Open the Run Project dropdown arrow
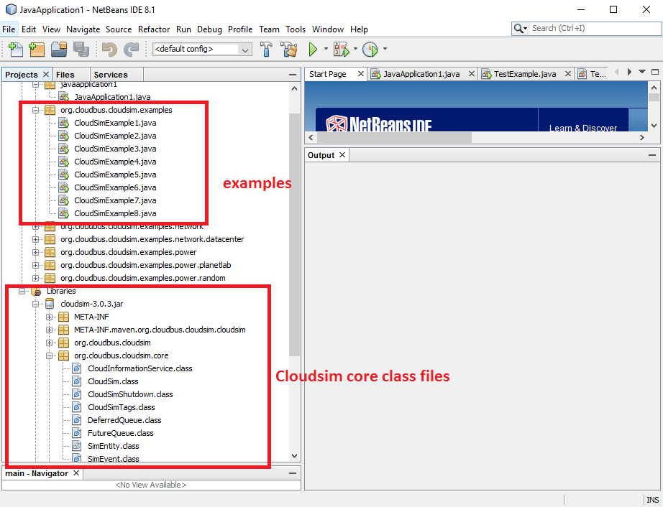 [x=326, y=49]
